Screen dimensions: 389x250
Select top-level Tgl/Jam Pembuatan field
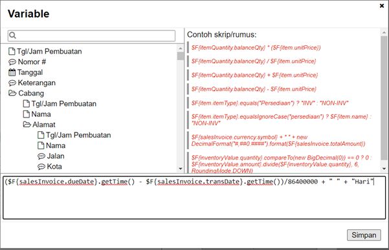(x=49, y=51)
